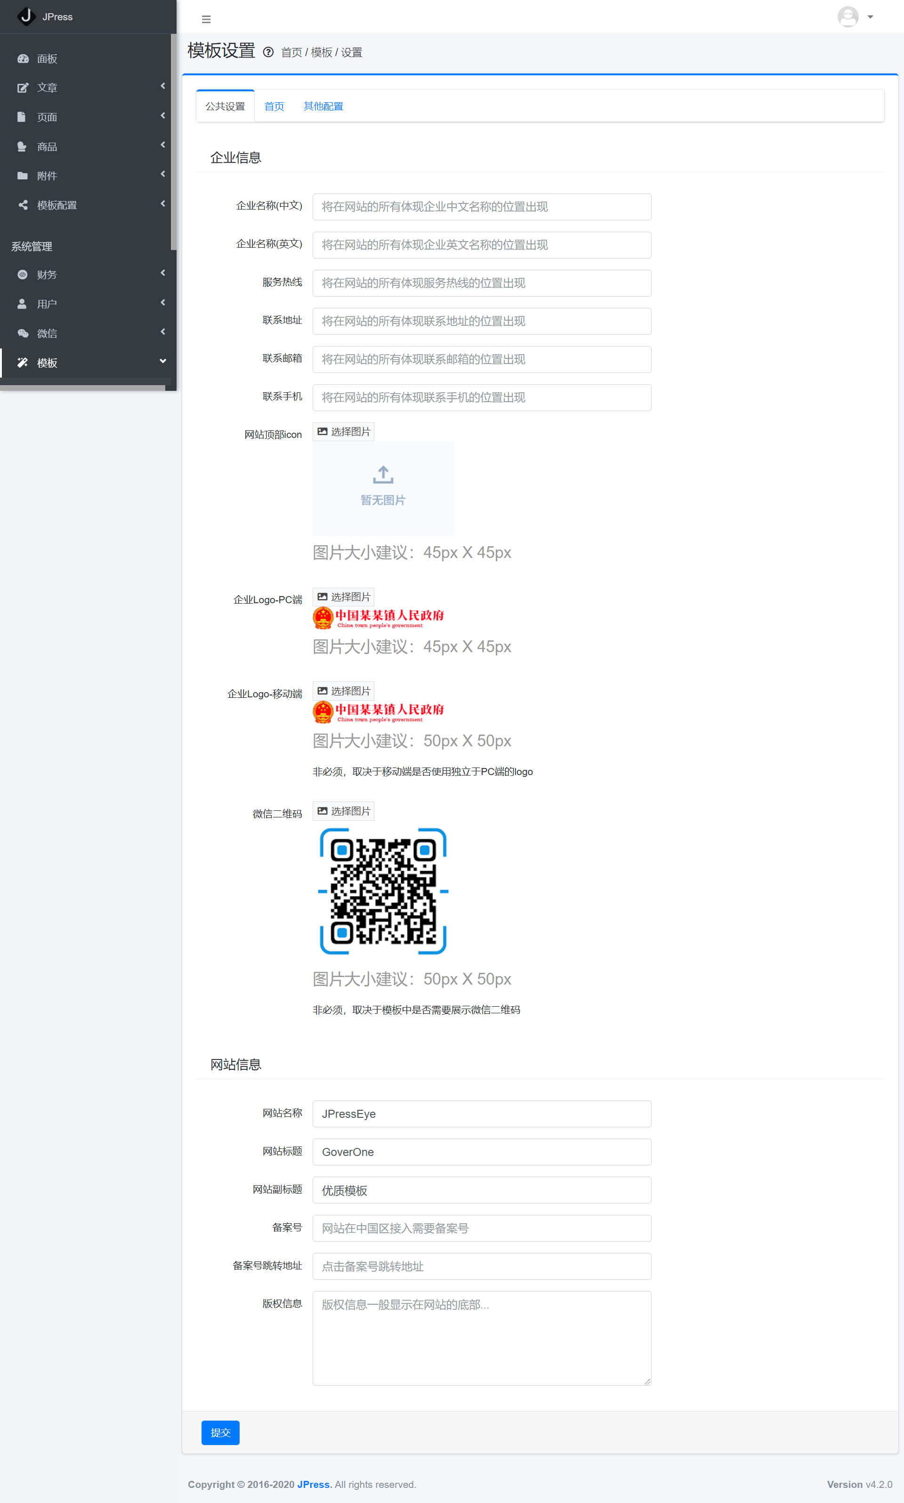Focus the 联系邮箱 input field

point(482,359)
